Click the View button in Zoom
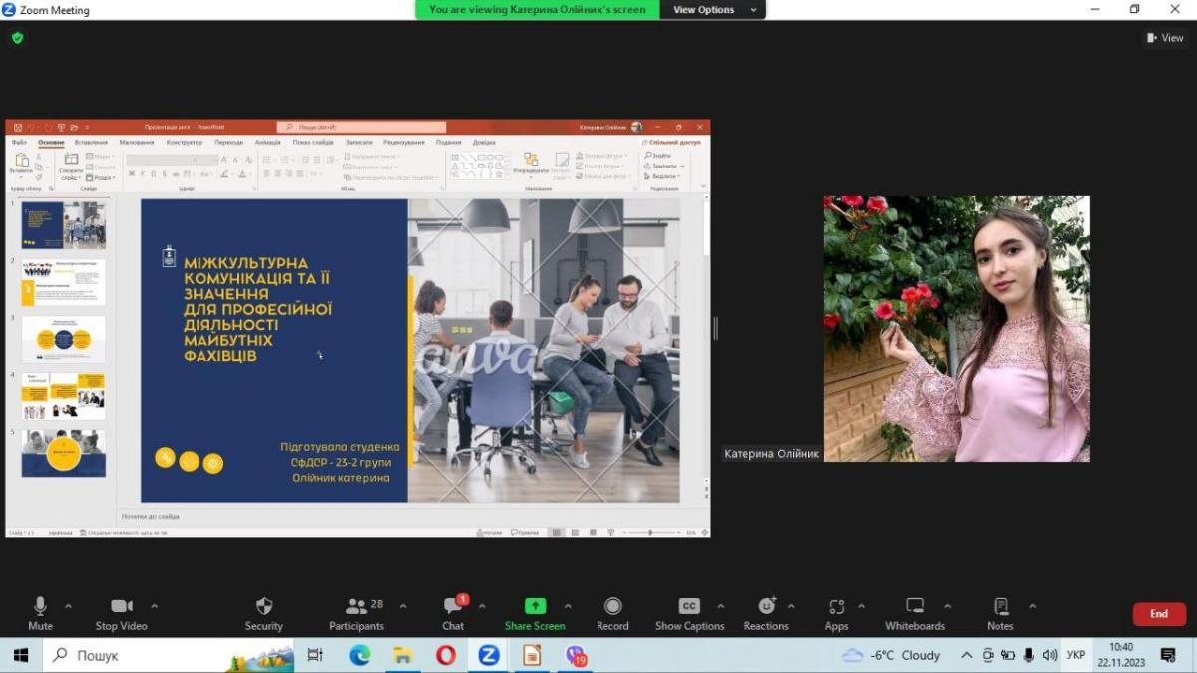Viewport: 1197px width, 673px height. point(1165,38)
